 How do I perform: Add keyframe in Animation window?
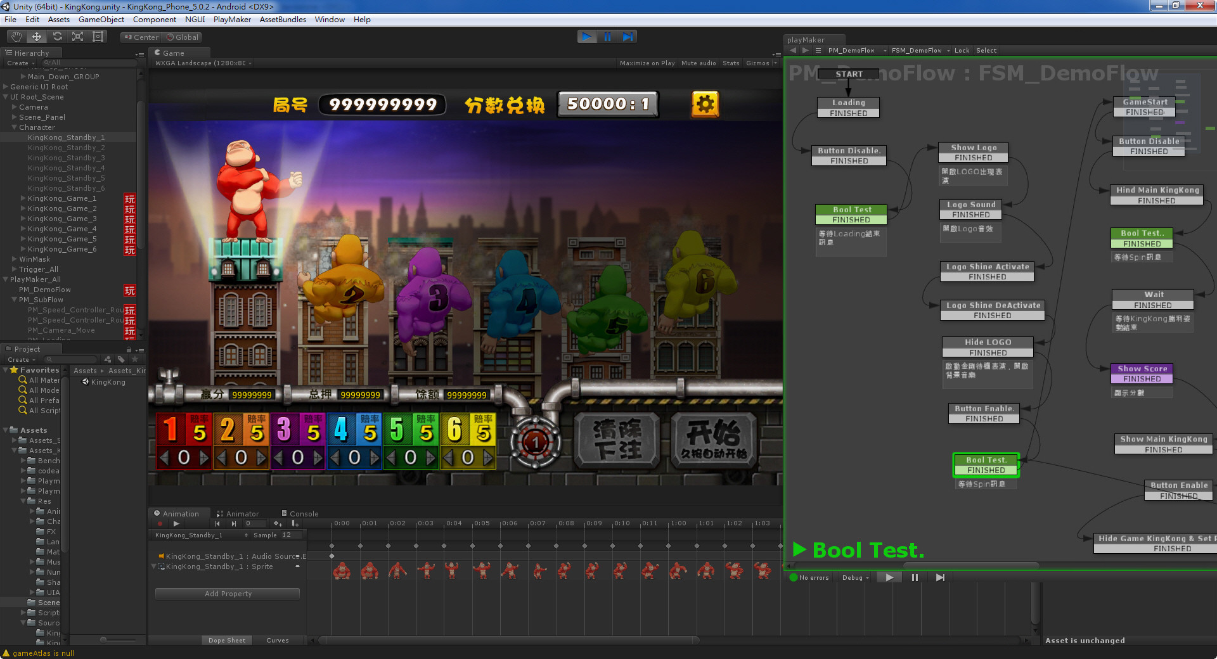278,524
